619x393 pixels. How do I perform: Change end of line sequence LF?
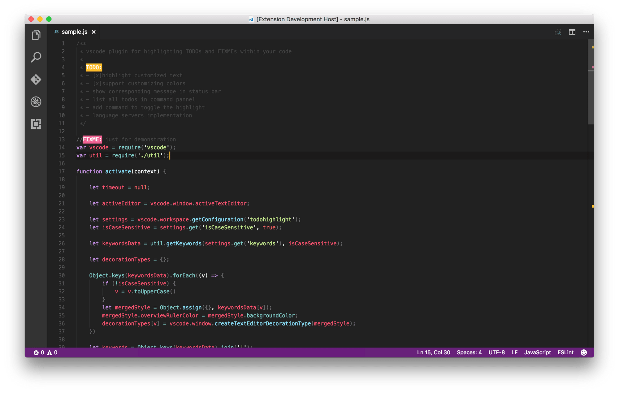click(514, 352)
